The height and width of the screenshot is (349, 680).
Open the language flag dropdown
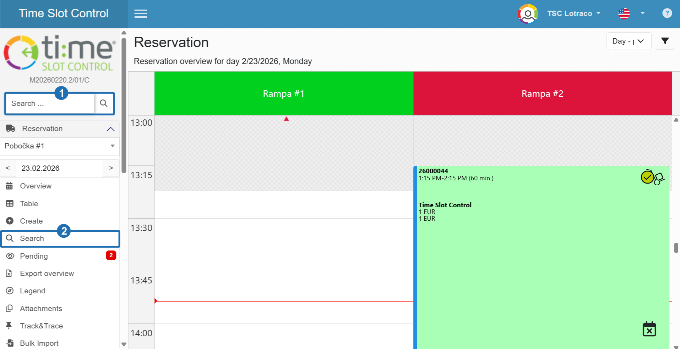click(x=631, y=13)
